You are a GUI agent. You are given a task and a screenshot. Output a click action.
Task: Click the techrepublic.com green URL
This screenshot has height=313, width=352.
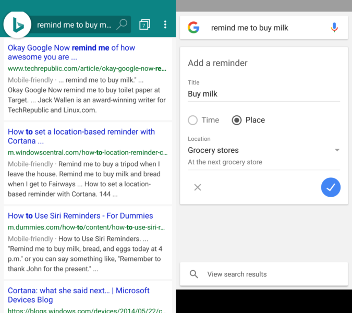87,68
